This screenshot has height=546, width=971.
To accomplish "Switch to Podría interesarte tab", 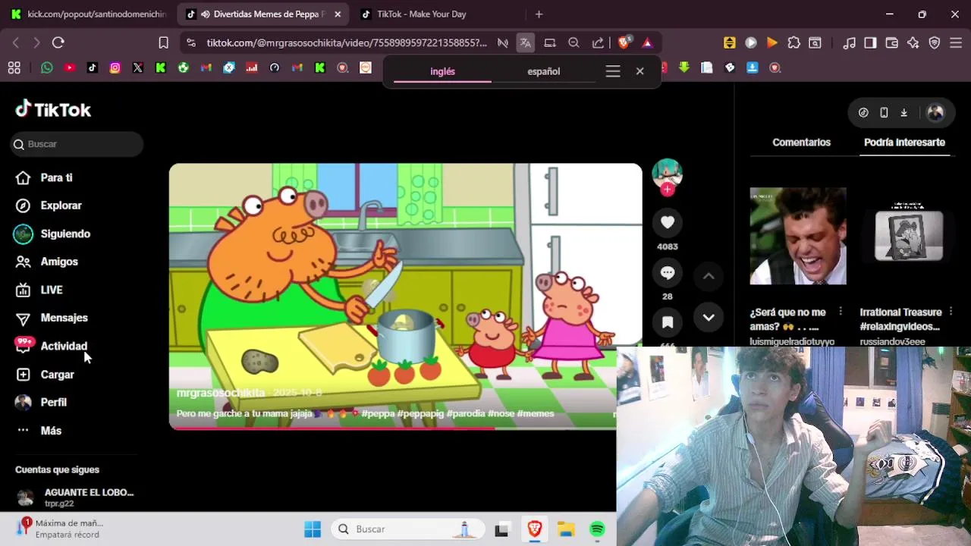I will point(904,142).
